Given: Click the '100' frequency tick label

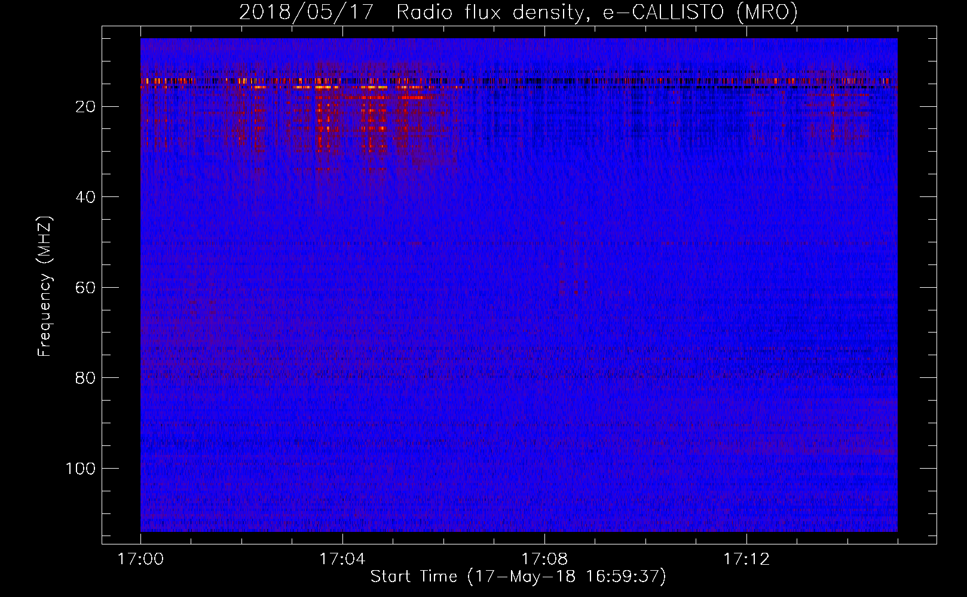Looking at the screenshot, I should point(81,469).
